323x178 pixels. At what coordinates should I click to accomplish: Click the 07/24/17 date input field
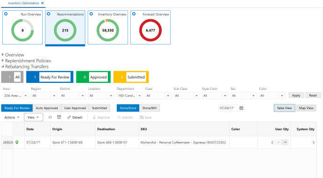[228, 108]
